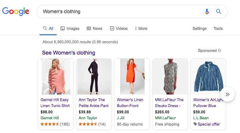Click the 90-day returns text

[x=130, y=124]
